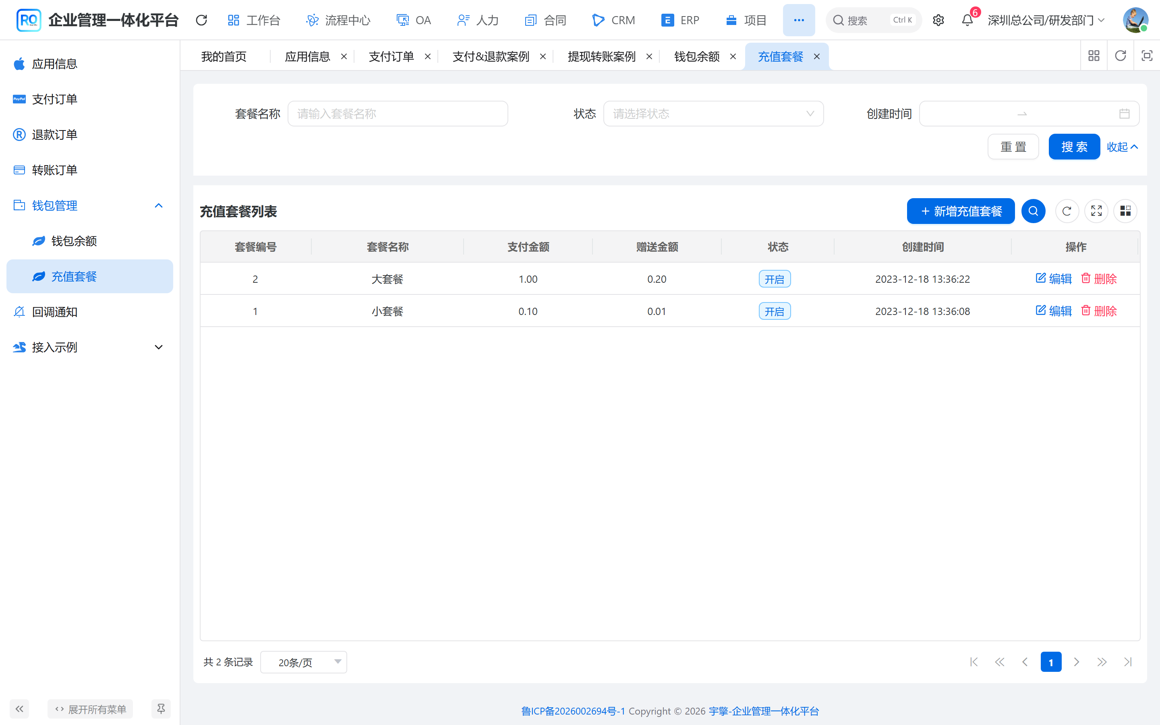The width and height of the screenshot is (1160, 725).
Task: Focus the 套餐名称 input field
Action: (x=398, y=114)
